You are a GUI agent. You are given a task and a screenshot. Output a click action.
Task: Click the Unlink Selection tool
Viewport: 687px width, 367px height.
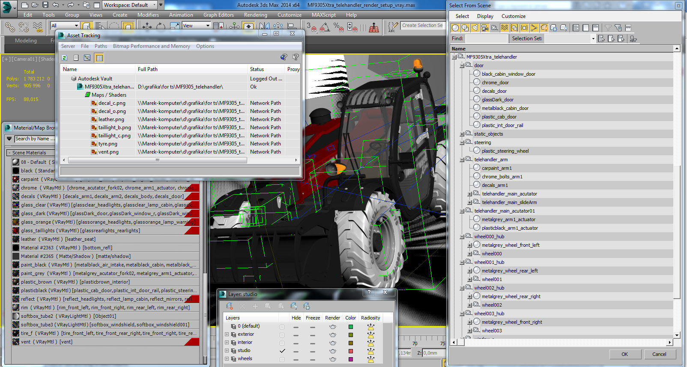(24, 27)
